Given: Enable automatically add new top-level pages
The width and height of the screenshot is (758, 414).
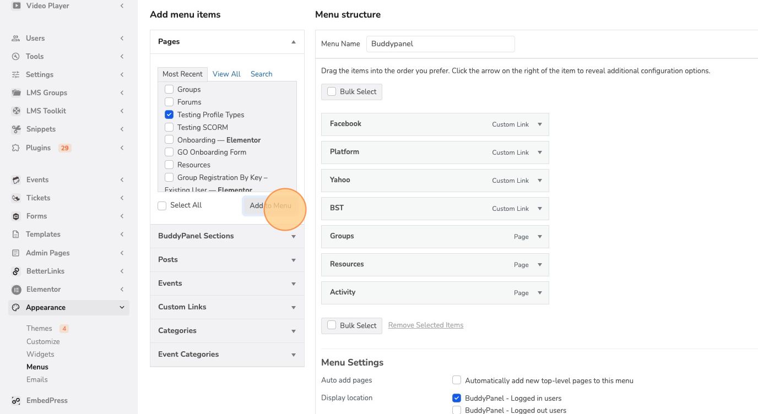Looking at the screenshot, I should pyautogui.click(x=457, y=380).
